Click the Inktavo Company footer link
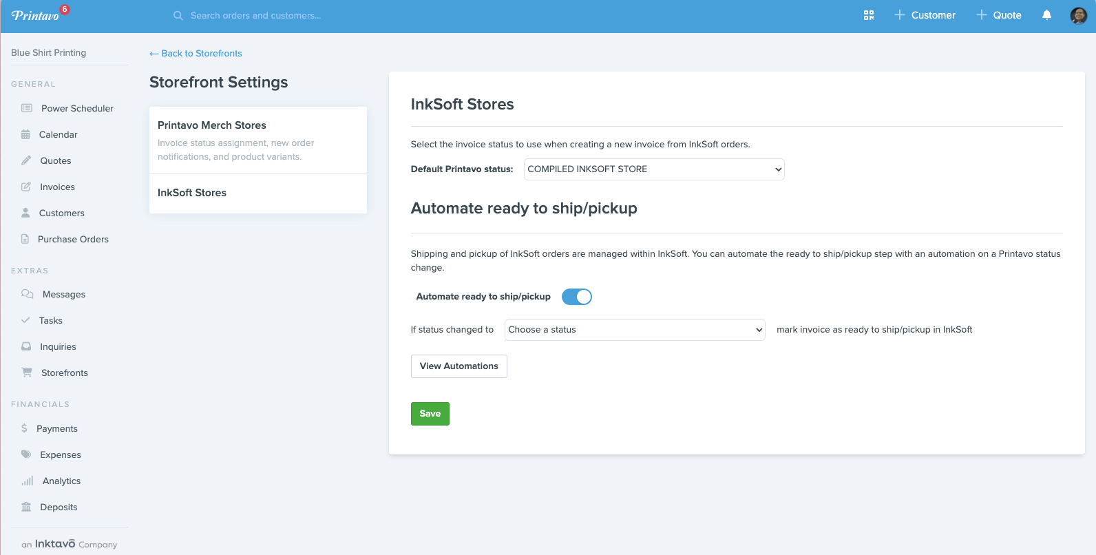1096x555 pixels. (69, 544)
